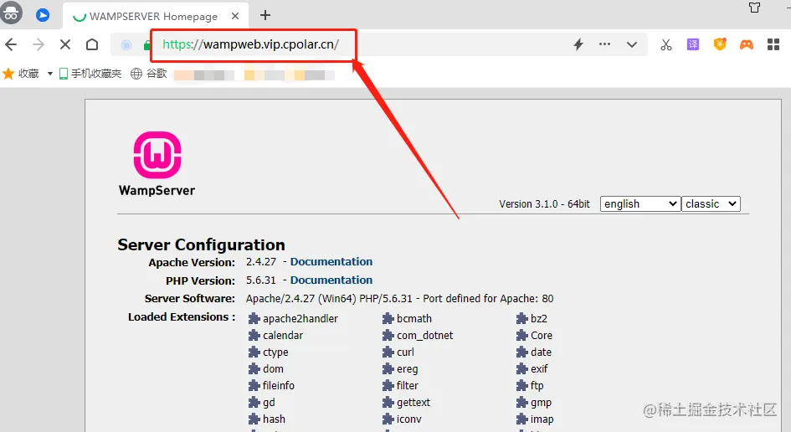The width and height of the screenshot is (791, 432).
Task: Open the english language dropdown
Action: point(639,204)
